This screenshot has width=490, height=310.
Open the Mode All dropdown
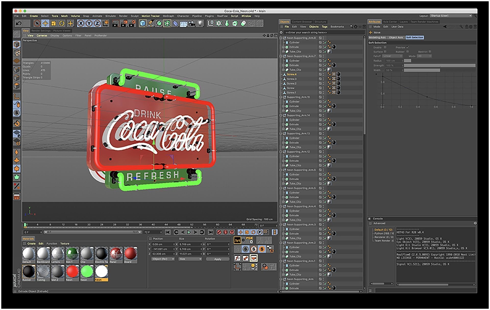point(424,56)
